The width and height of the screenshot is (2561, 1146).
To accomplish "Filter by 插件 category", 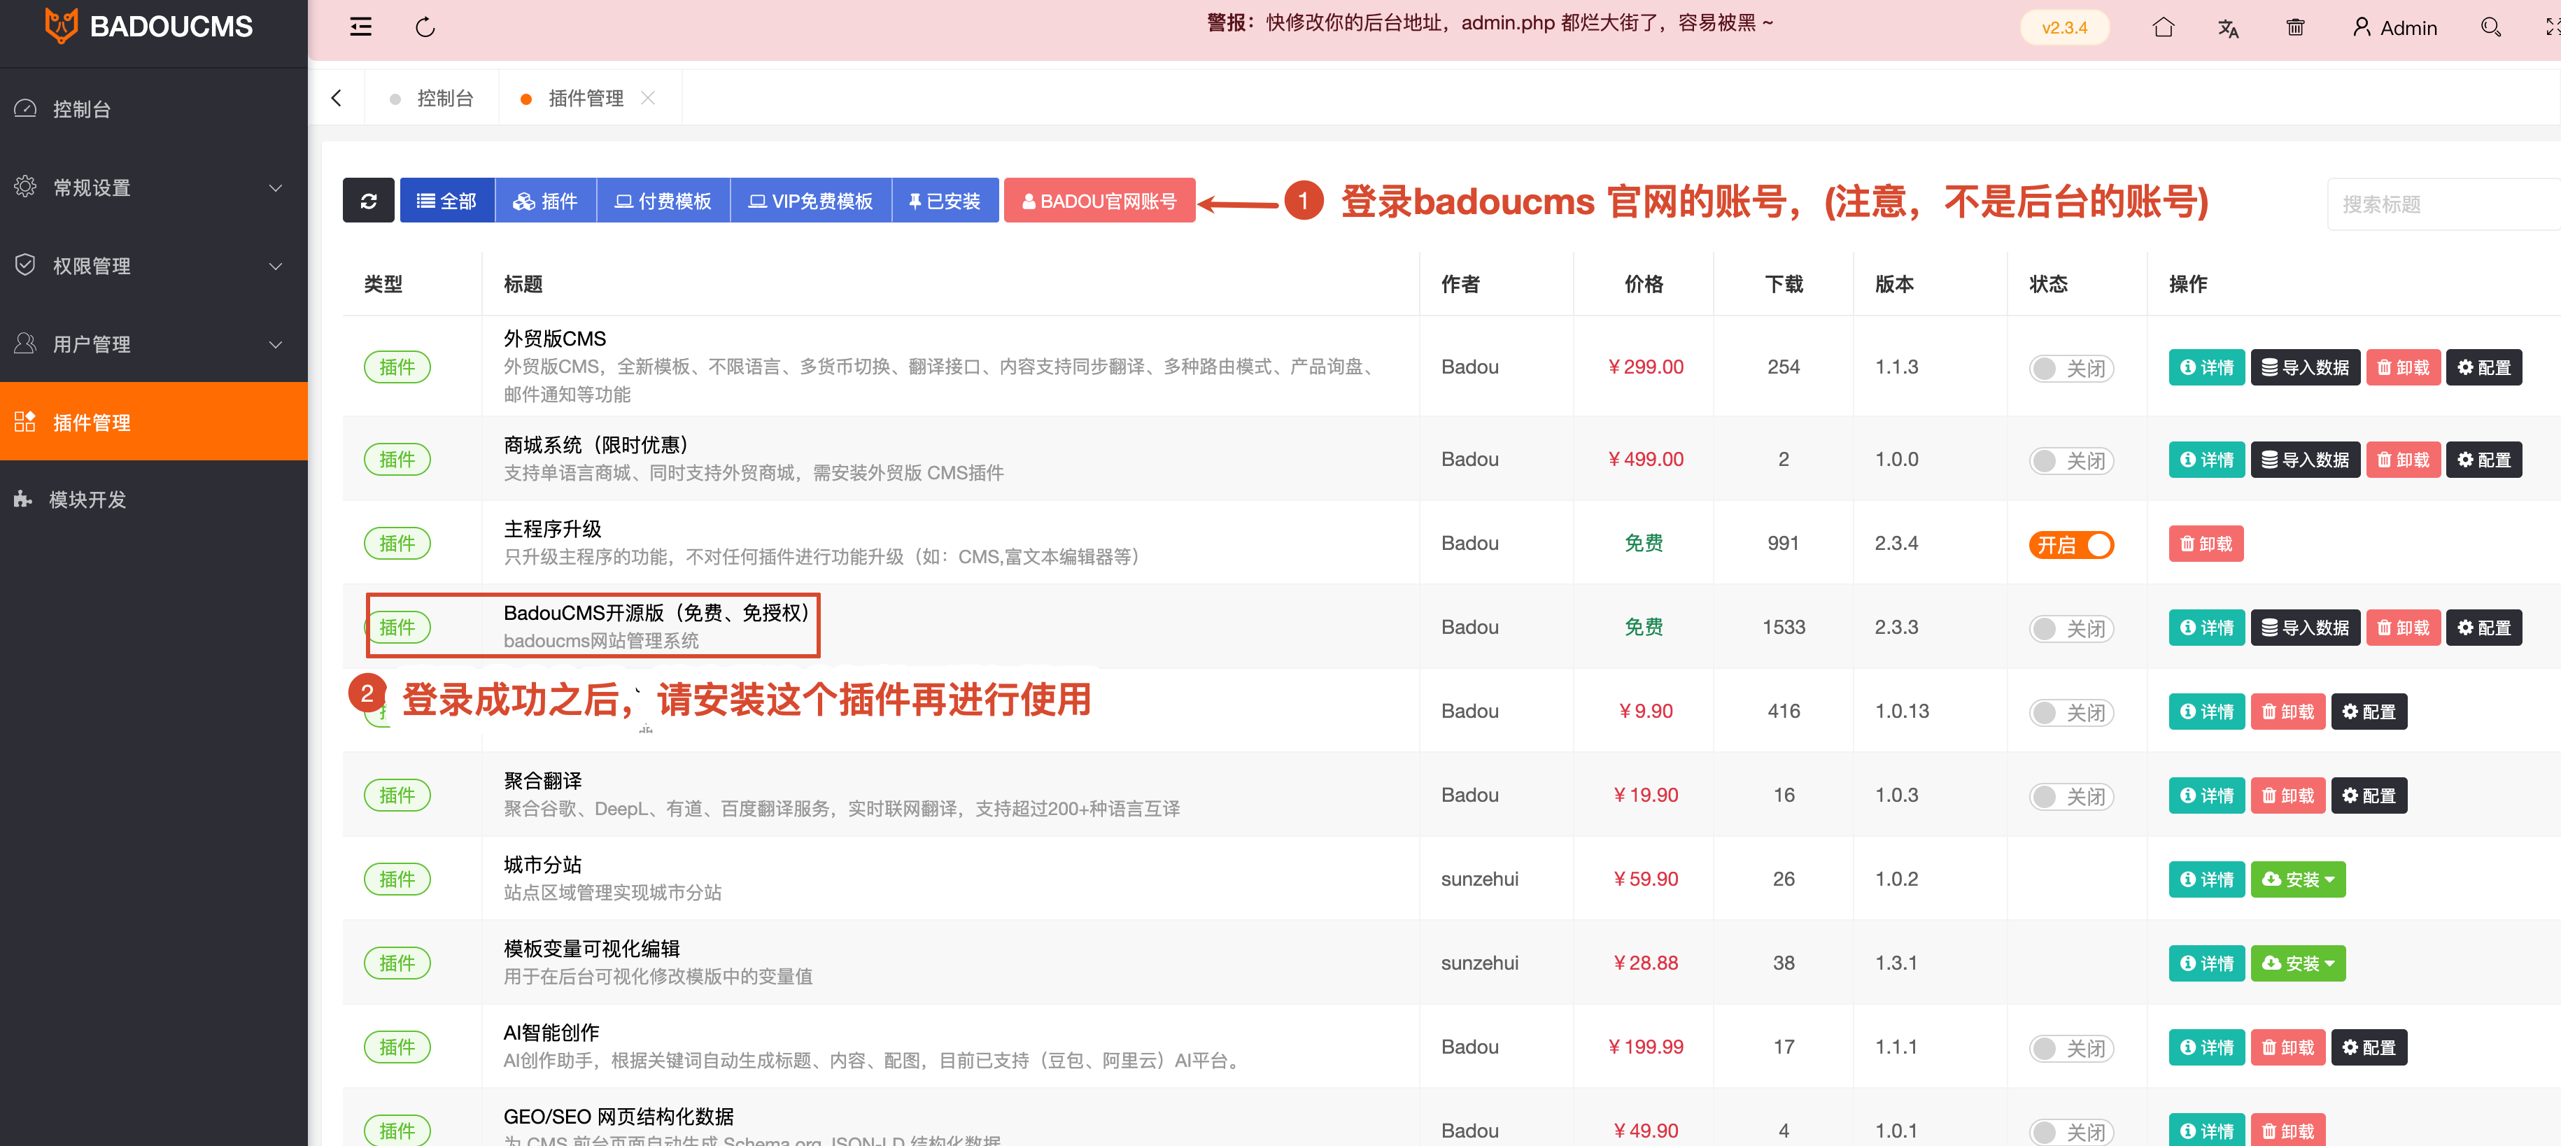I will point(545,201).
